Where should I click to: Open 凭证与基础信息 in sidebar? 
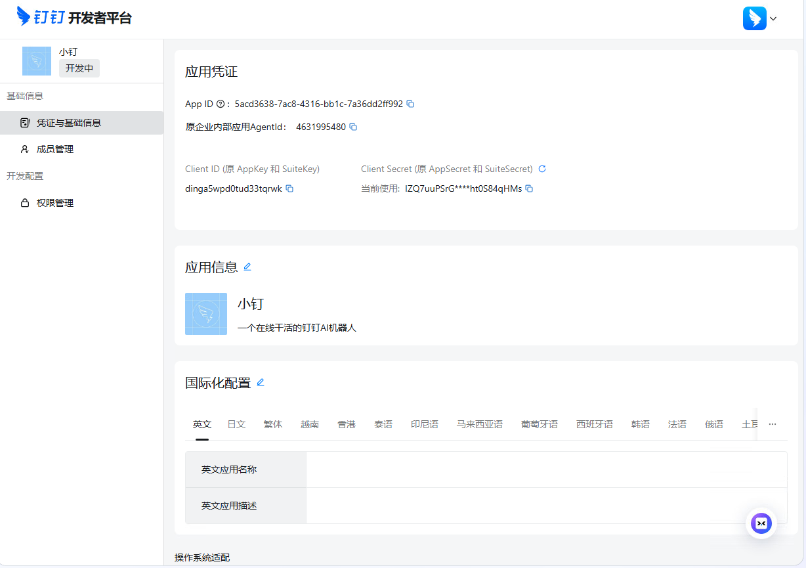(81, 123)
